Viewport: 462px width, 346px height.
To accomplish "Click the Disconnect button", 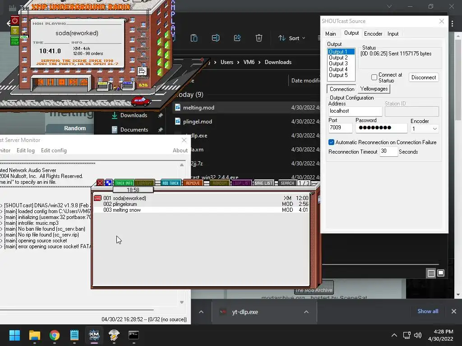I will 423,77.
